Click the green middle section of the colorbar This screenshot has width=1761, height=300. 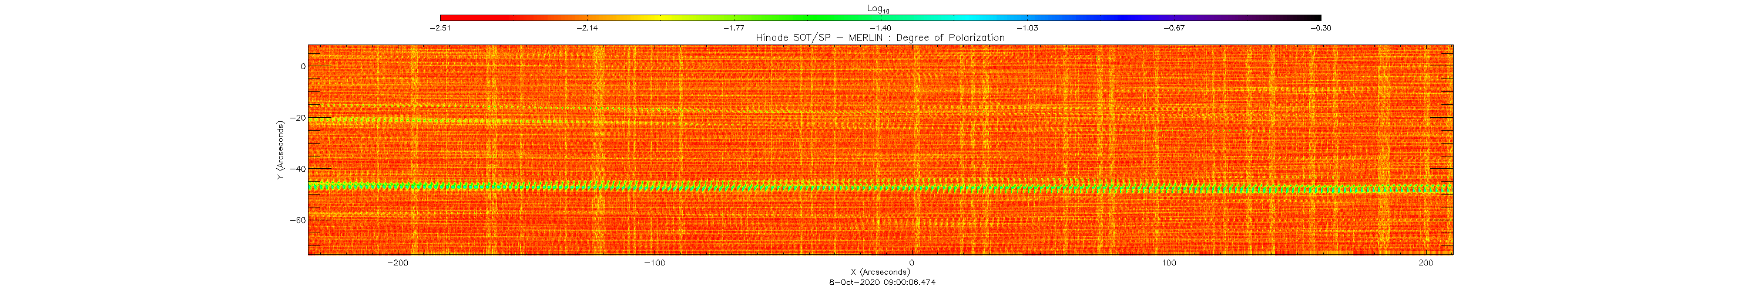pyautogui.click(x=807, y=18)
